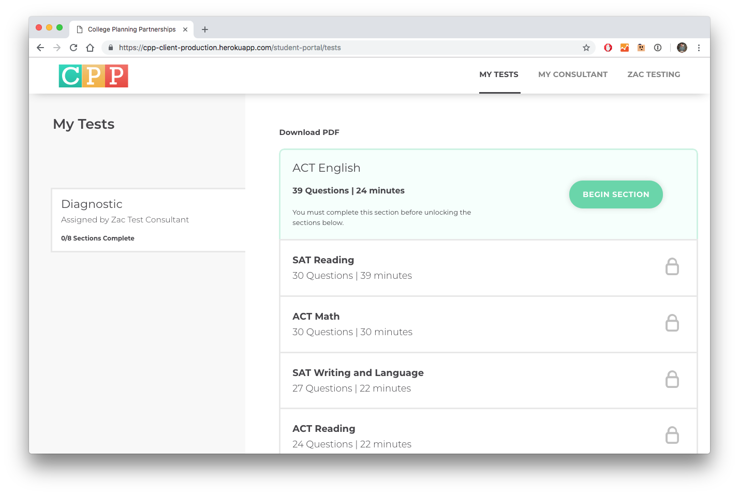Click the browser forward arrow

tap(57, 48)
